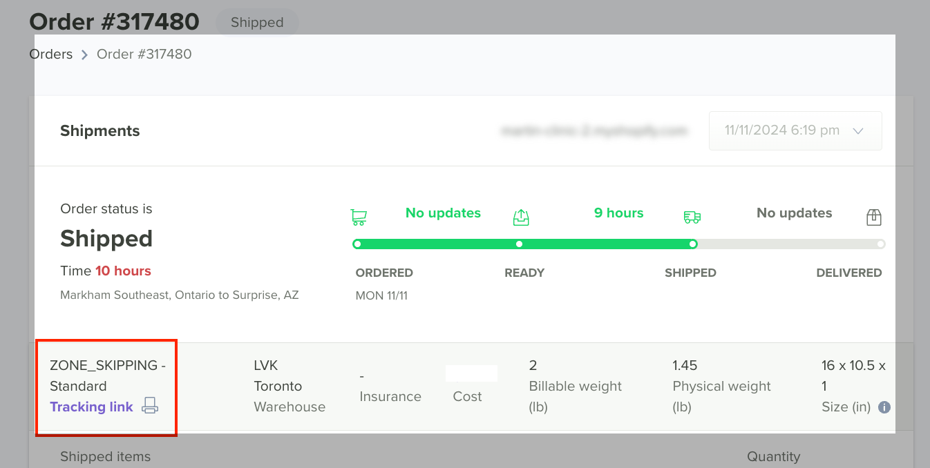
Task: Click the Order #317480 breadcrumb item
Action: pos(144,54)
